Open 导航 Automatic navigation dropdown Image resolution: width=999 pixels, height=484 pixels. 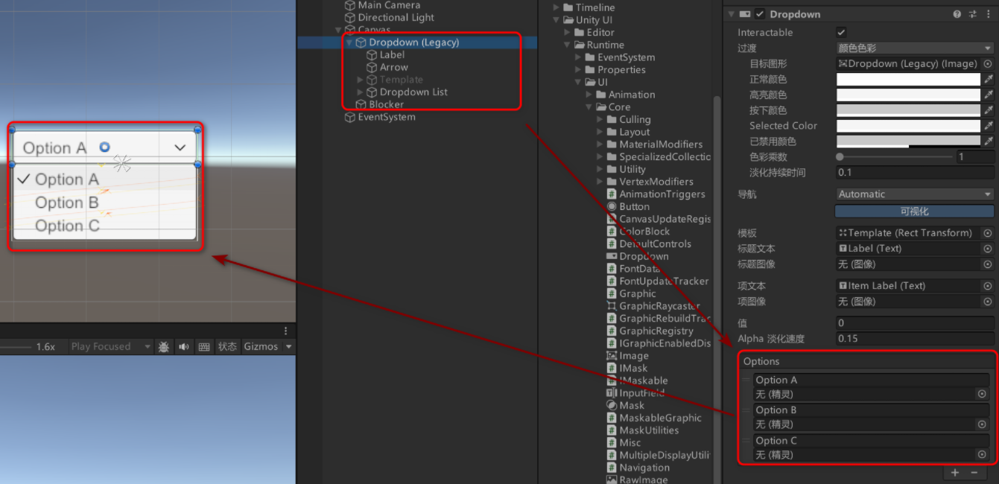916,194
